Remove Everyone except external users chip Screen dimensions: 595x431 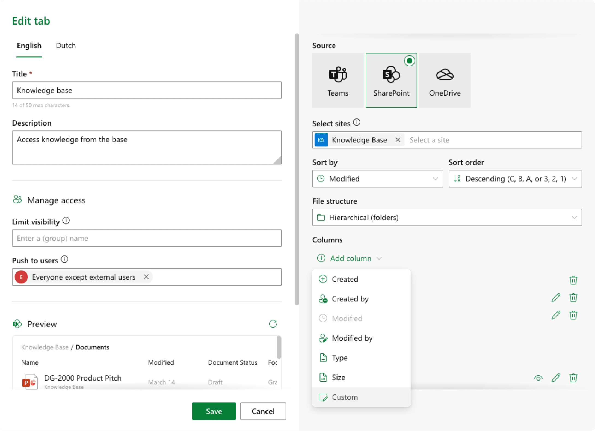pos(146,277)
